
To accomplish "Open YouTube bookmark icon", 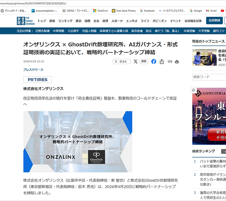I will click(222, 11).
